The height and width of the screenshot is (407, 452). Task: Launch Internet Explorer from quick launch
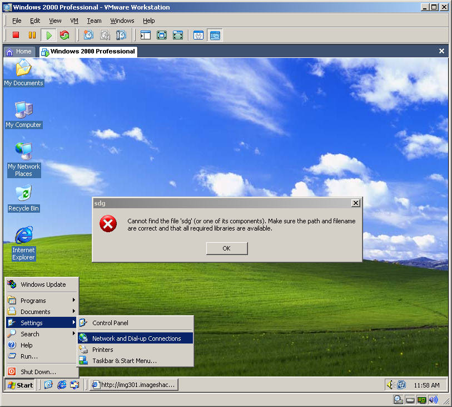[61, 385]
